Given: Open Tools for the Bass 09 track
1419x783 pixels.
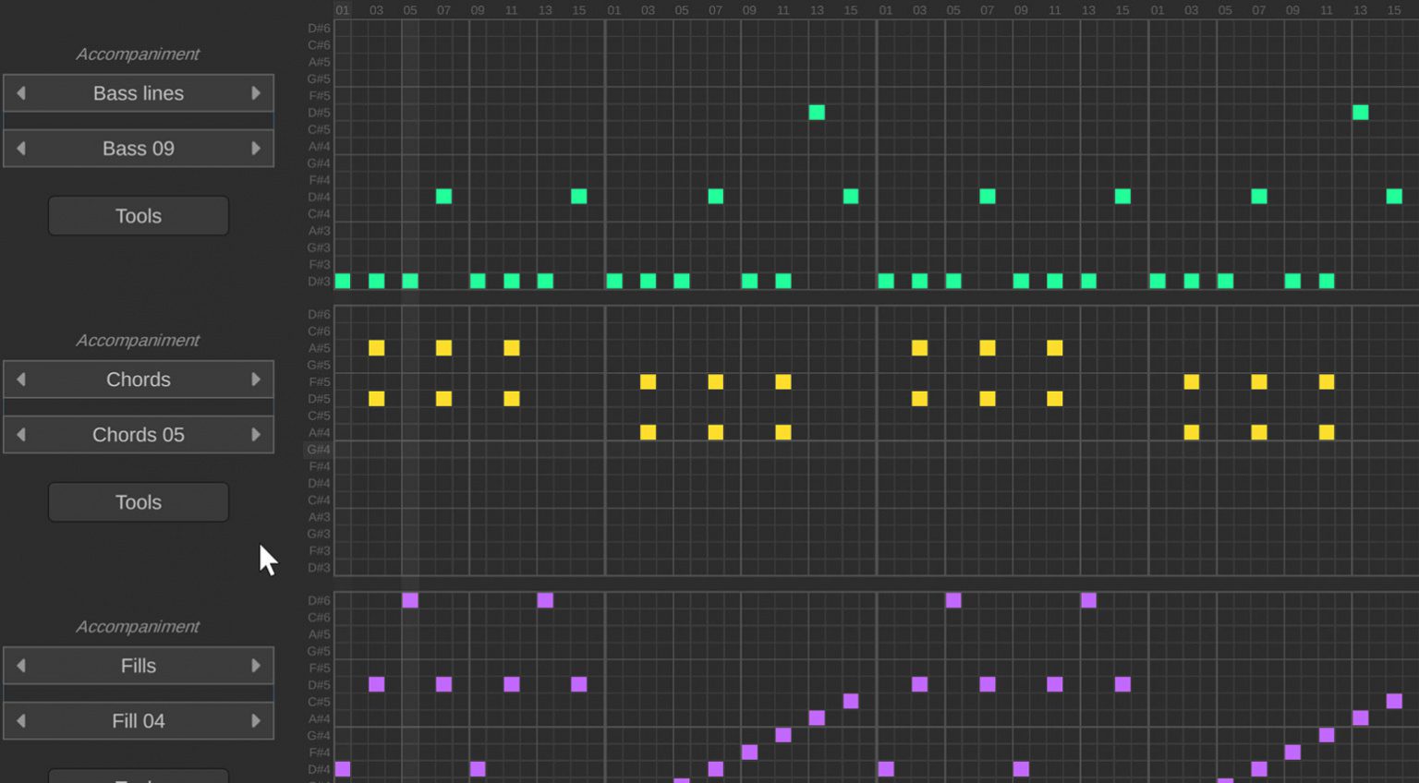Looking at the screenshot, I should (138, 215).
